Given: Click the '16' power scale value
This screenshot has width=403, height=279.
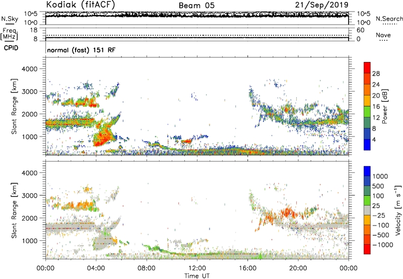Looking at the screenshot, I should (x=376, y=107).
